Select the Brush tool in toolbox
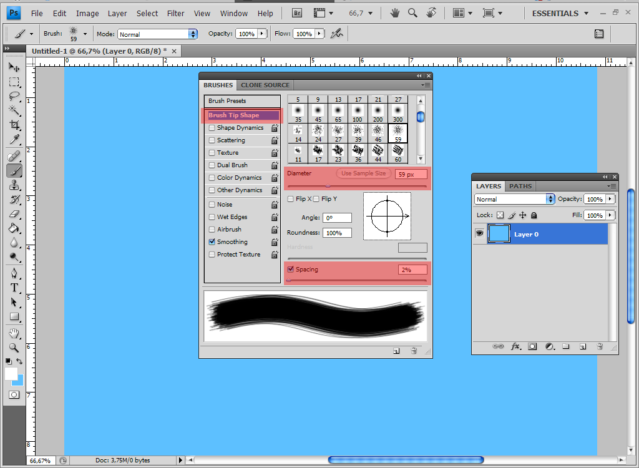Viewport: 639px width, 468px height. 14,171
